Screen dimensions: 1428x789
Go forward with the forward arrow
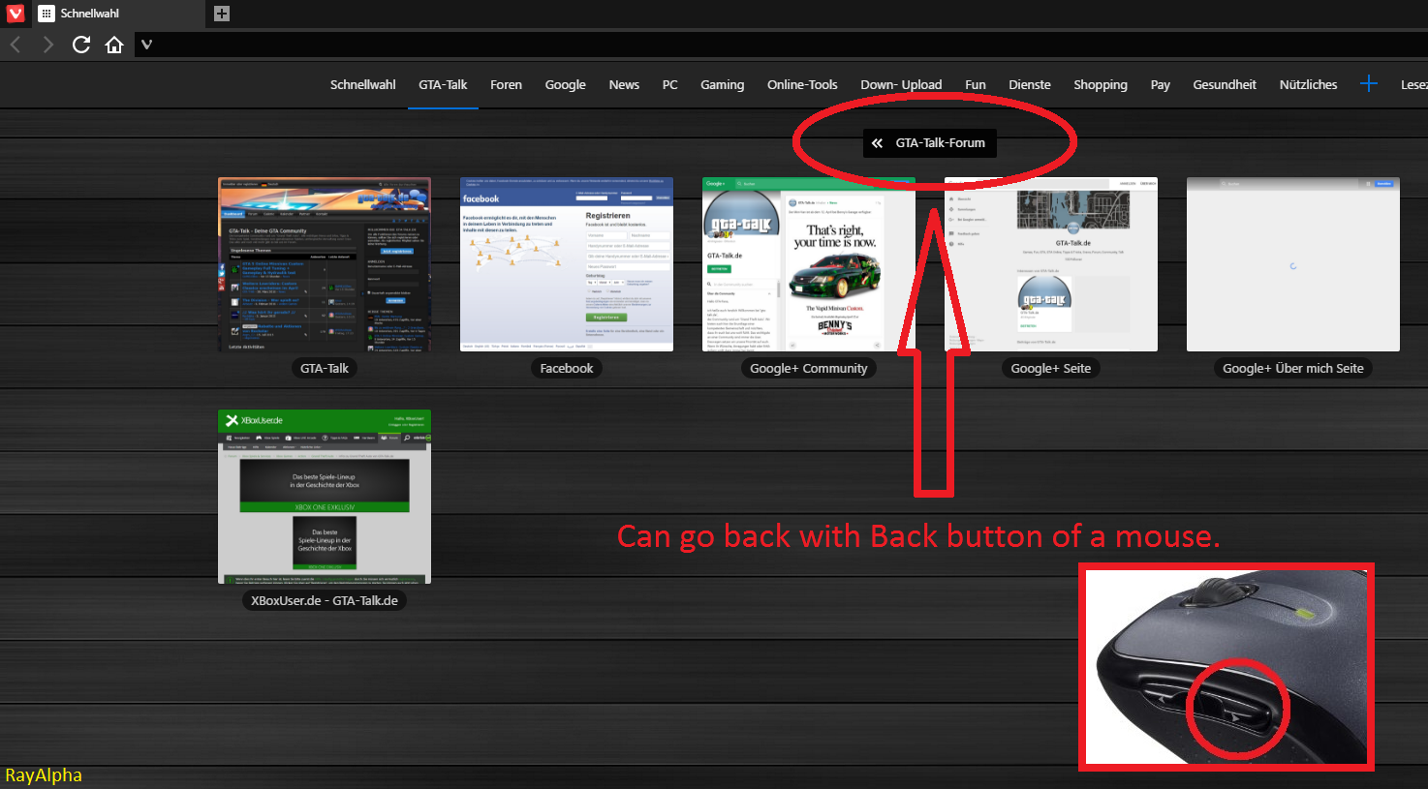pos(47,45)
